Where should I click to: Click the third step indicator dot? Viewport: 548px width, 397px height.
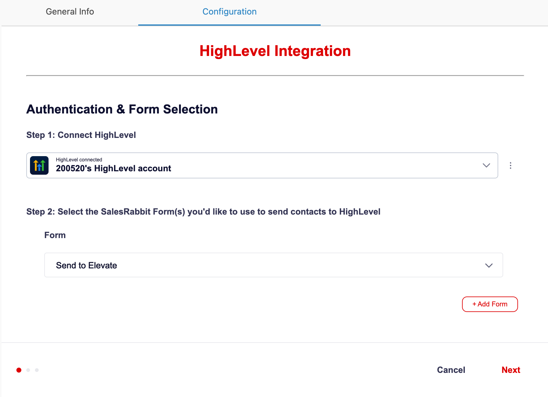37,370
